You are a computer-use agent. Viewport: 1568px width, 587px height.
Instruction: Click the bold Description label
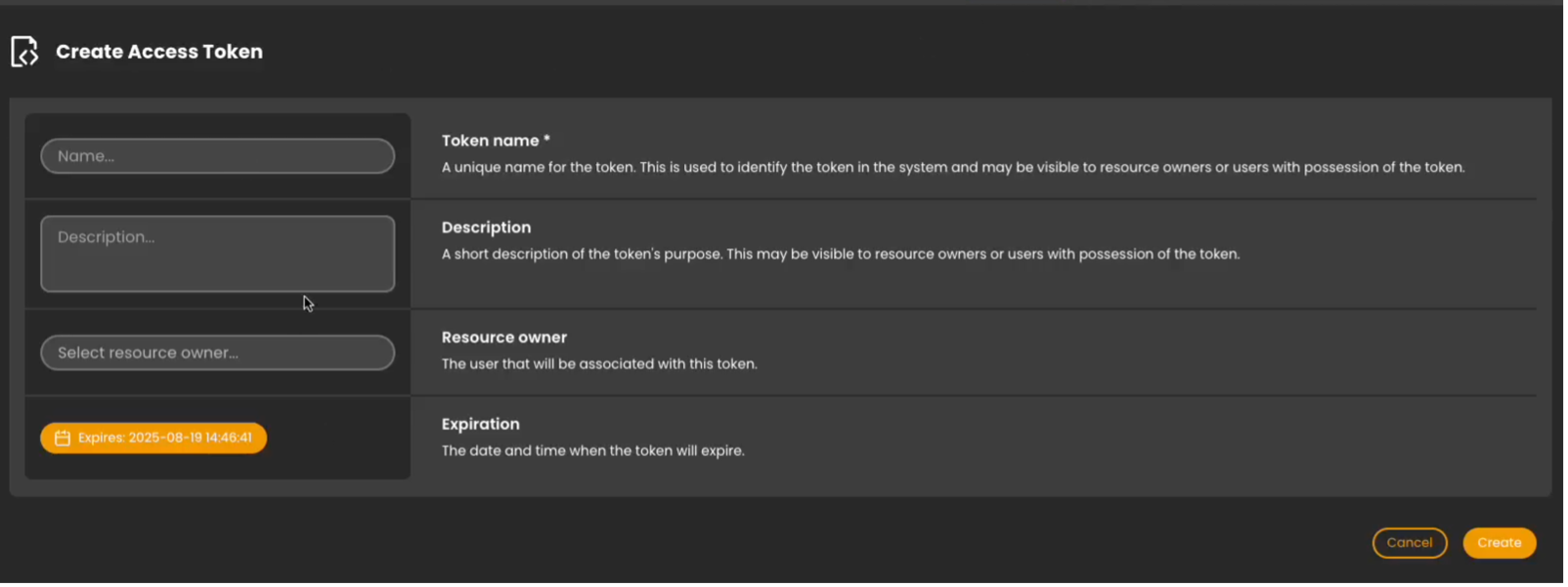coord(486,228)
